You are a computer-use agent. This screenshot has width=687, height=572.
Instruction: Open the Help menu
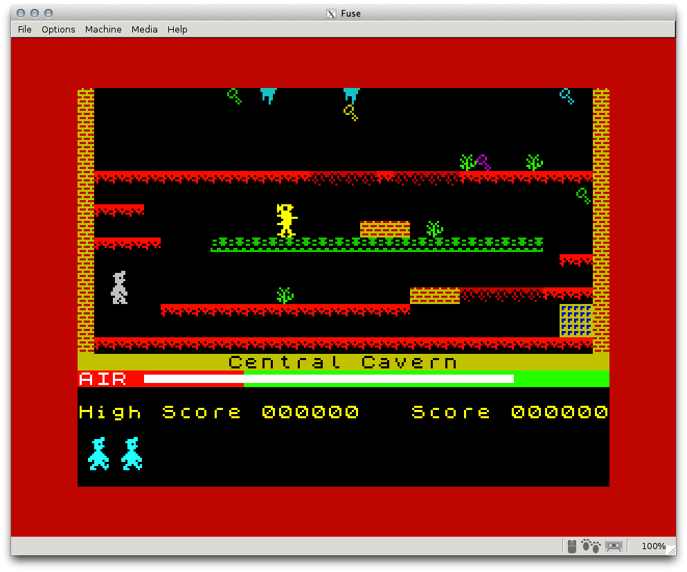pos(177,30)
